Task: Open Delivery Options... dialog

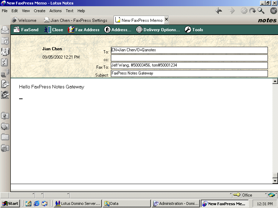Action: pyautogui.click(x=158, y=30)
